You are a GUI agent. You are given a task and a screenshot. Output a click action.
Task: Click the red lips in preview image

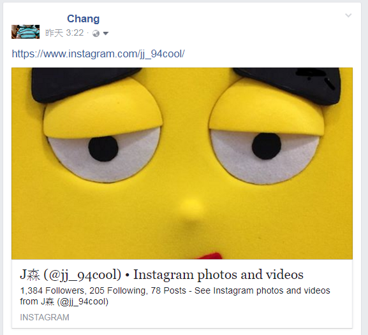pos(209,256)
